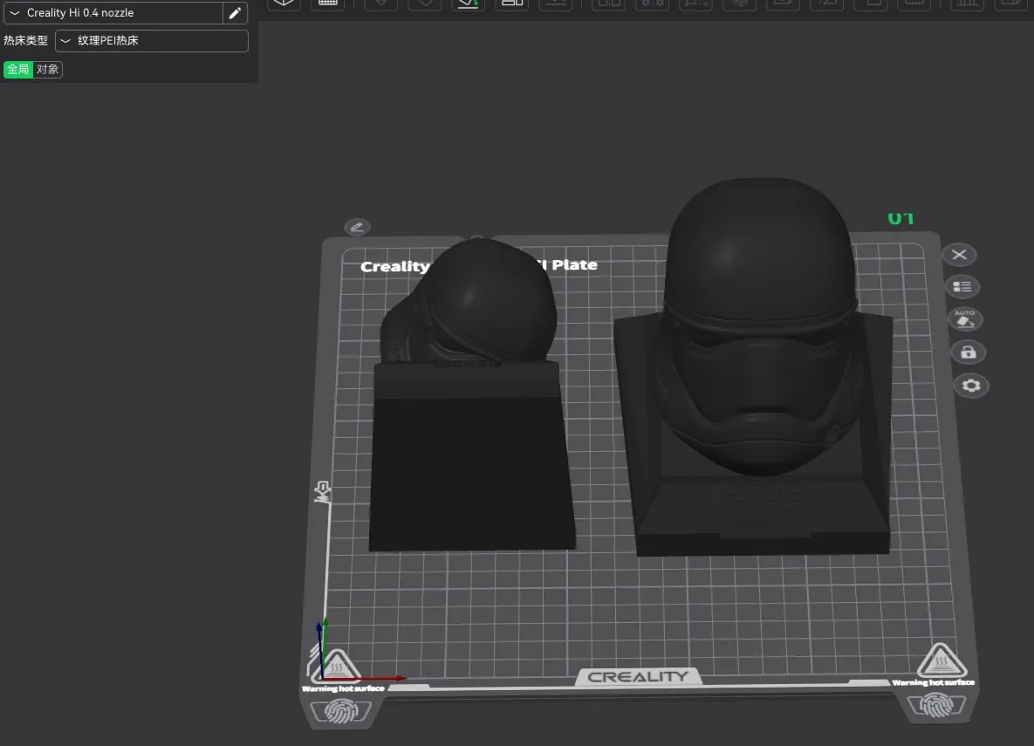Click the plate name edit pencil icon
This screenshot has height=746, width=1034.
point(358,228)
